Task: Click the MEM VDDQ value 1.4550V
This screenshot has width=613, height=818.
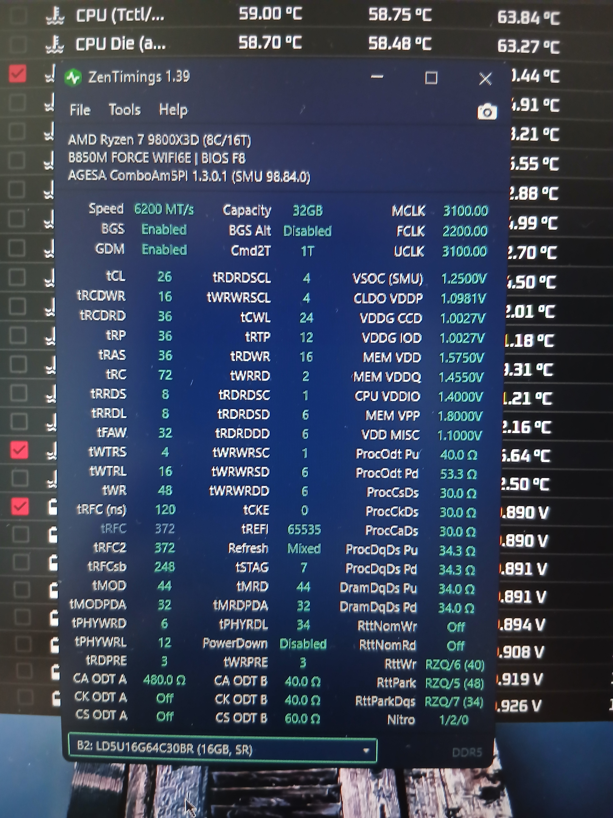Action: 461,377
